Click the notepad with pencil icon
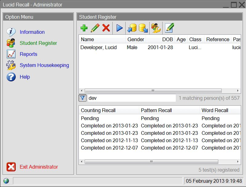The width and height of the screenshot is (246, 187). pyautogui.click(x=169, y=28)
